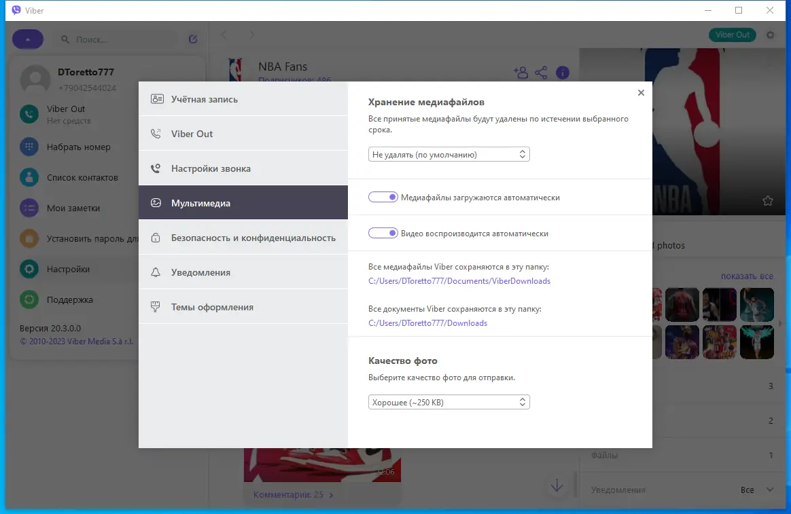Click add member icon in chat header

pyautogui.click(x=521, y=72)
